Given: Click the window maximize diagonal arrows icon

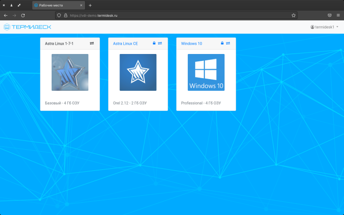Looking at the screenshot, I should coord(19,5).
